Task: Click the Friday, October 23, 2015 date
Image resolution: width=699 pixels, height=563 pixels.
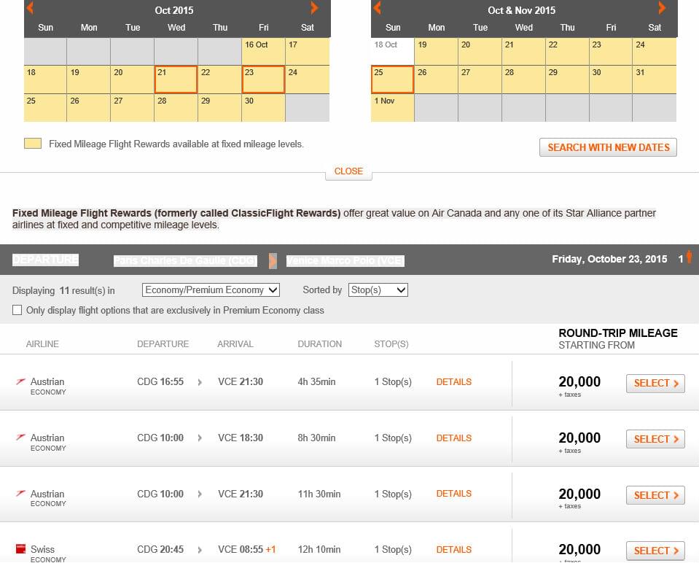Action: click(609, 259)
